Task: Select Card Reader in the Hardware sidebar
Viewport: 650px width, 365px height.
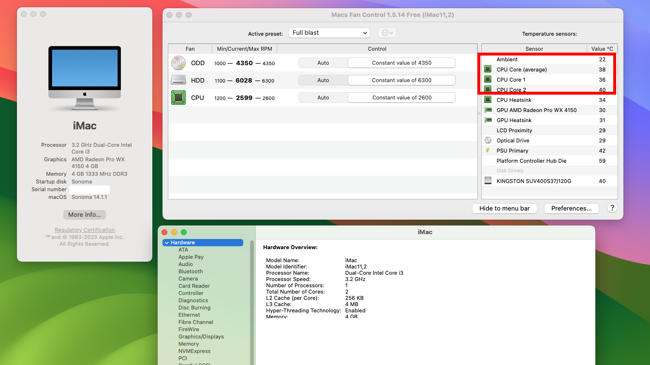Action: [x=194, y=286]
